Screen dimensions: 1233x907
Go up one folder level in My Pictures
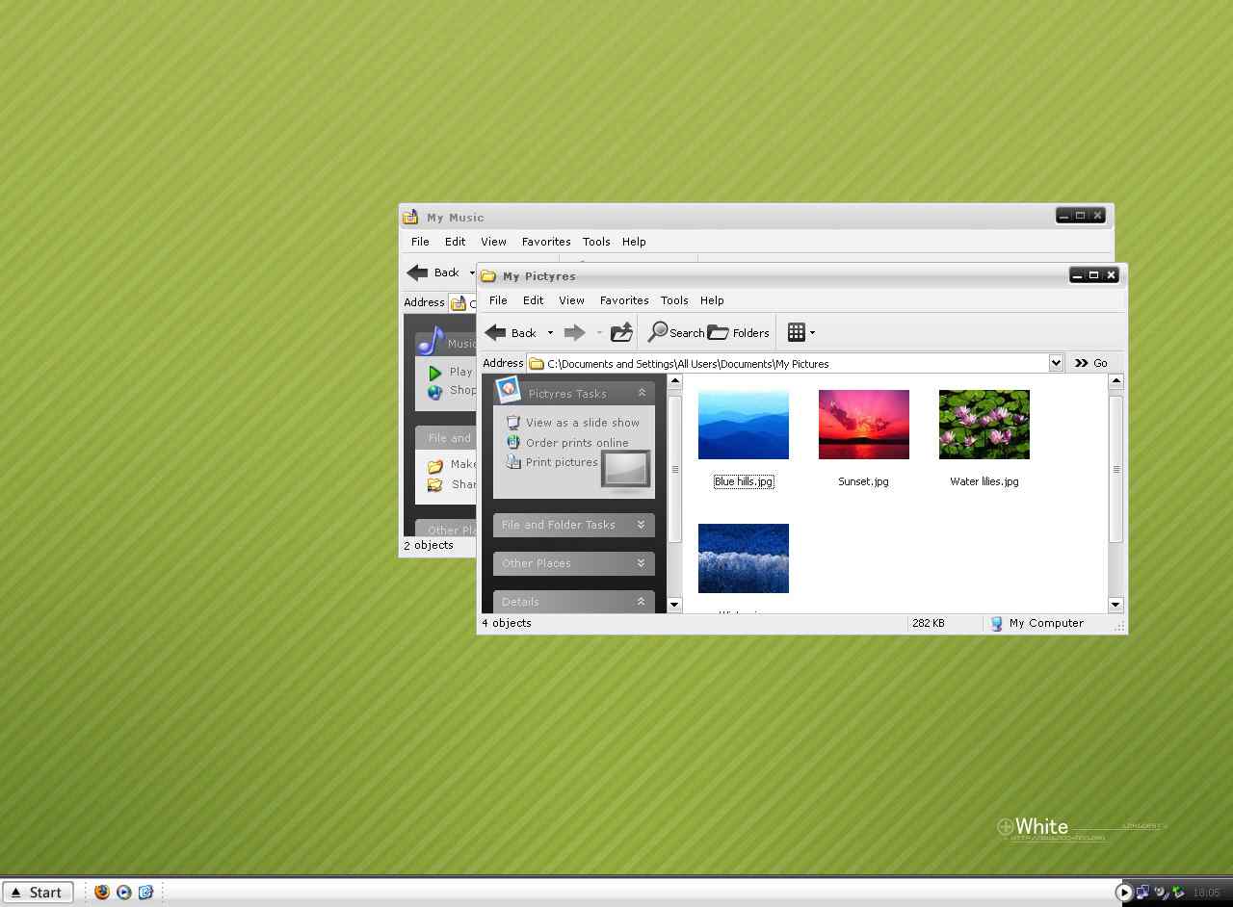click(x=621, y=332)
